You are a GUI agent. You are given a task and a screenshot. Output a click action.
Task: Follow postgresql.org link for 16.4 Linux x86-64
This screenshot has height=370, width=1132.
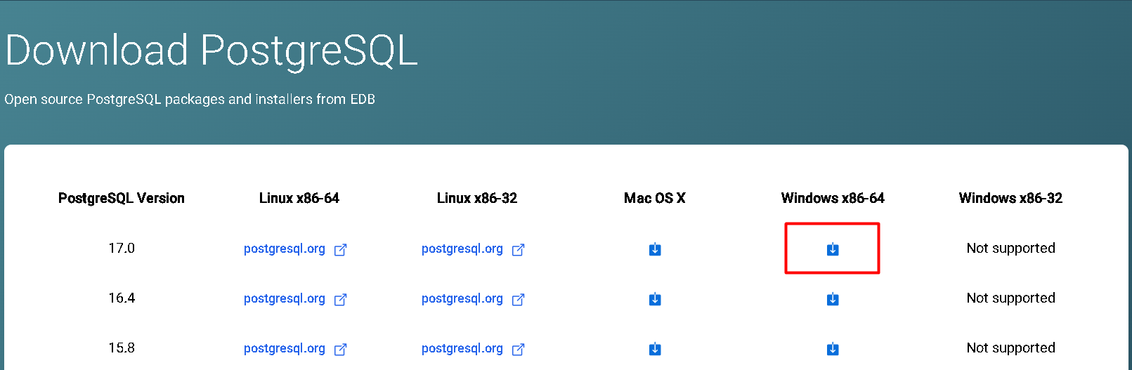285,298
